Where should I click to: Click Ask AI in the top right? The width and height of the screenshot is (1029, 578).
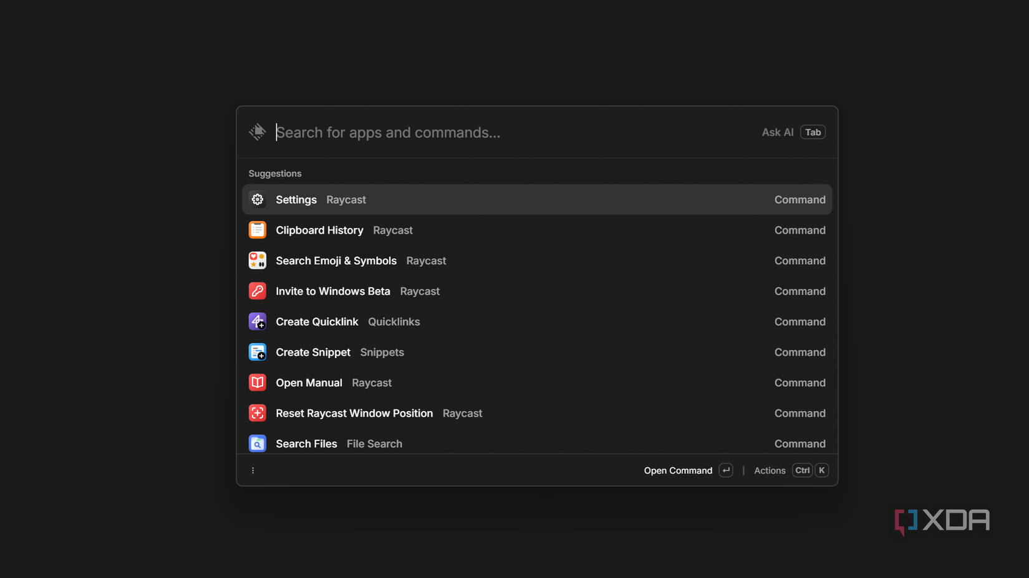(777, 132)
